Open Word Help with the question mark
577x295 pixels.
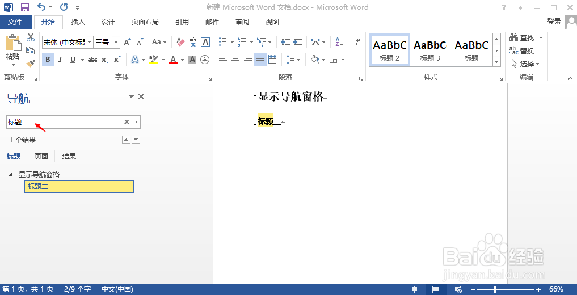(504, 7)
